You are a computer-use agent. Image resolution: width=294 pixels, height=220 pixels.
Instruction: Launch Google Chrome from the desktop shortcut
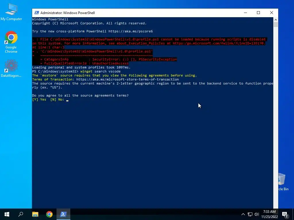click(11, 42)
